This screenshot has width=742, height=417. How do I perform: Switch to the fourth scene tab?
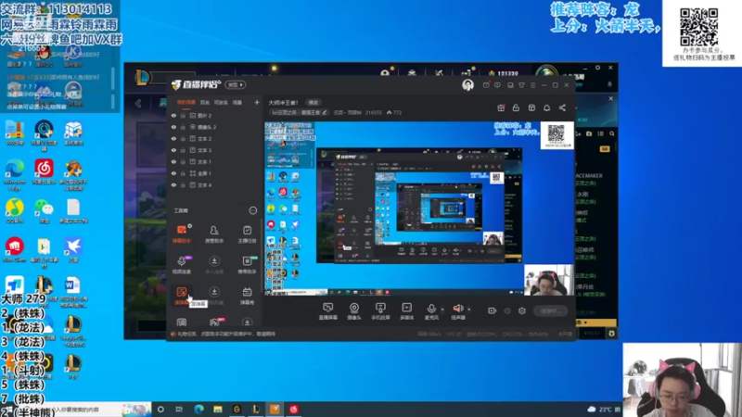(x=237, y=102)
